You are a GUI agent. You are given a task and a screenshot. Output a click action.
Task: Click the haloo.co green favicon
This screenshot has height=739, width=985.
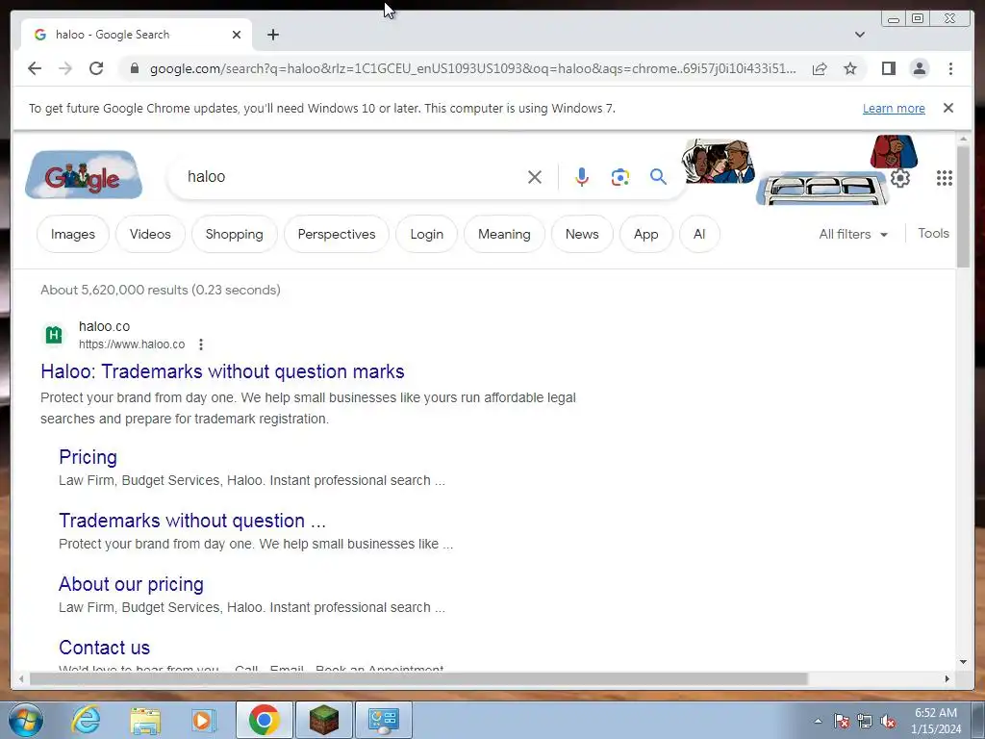[54, 335]
